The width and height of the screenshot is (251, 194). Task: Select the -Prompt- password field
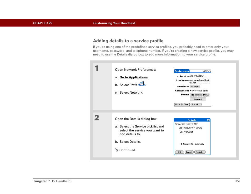[x=195, y=86]
